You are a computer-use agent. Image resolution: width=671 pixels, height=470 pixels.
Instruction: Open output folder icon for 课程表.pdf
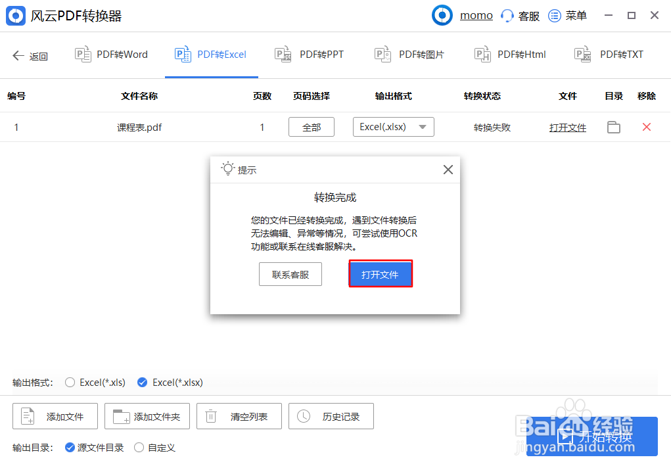tap(614, 127)
